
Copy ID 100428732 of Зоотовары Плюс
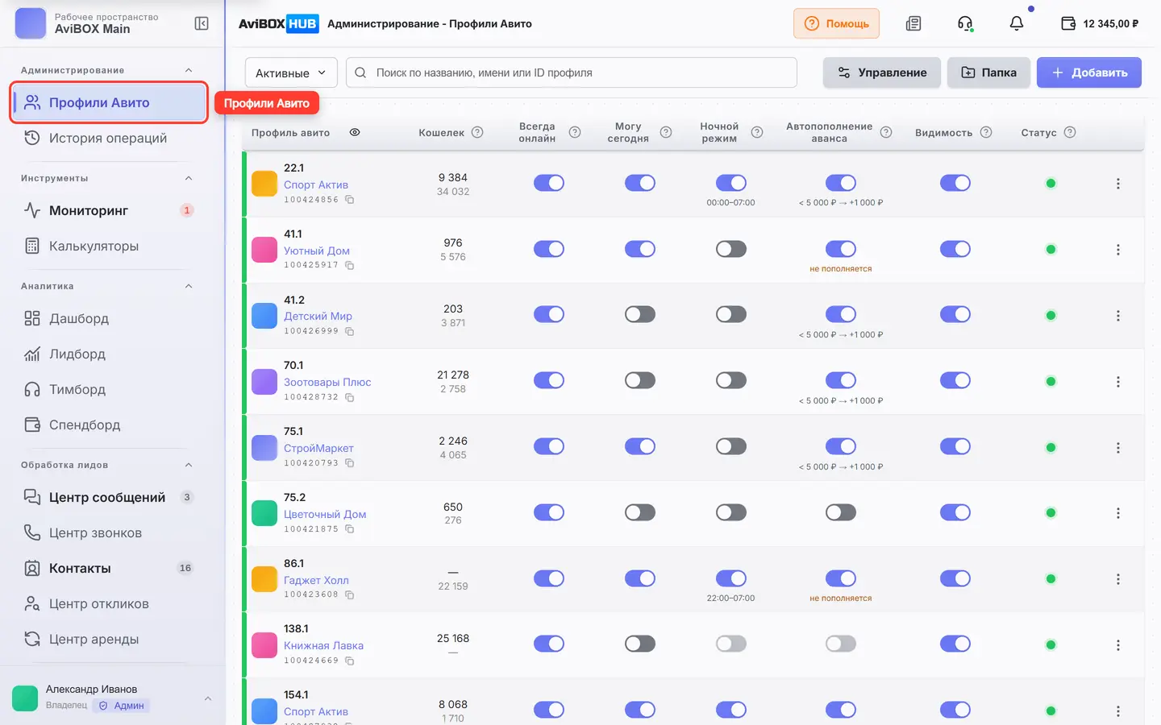click(x=350, y=397)
